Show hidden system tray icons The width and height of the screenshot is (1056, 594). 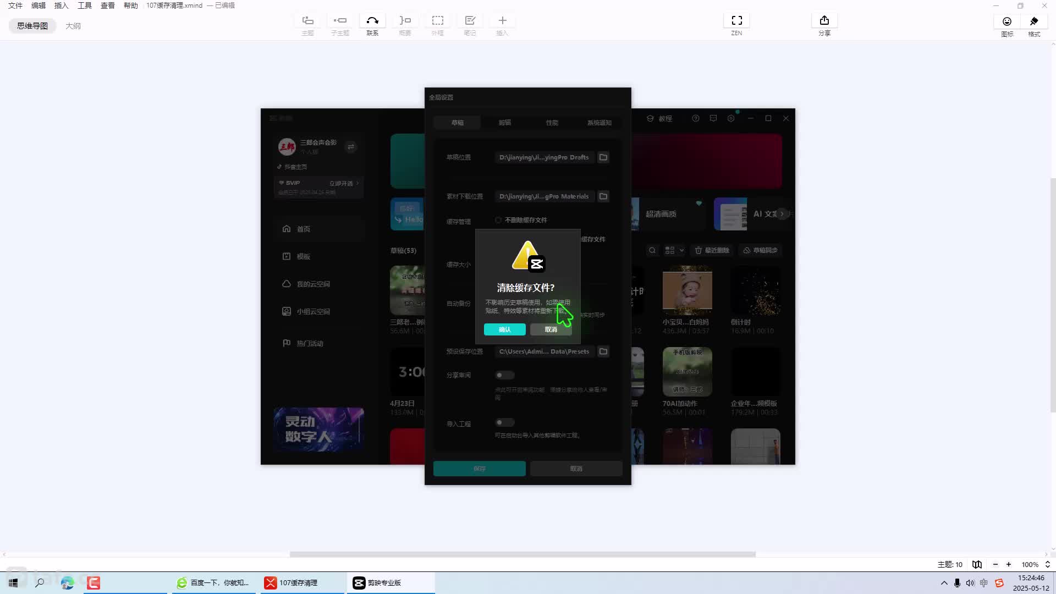944,583
